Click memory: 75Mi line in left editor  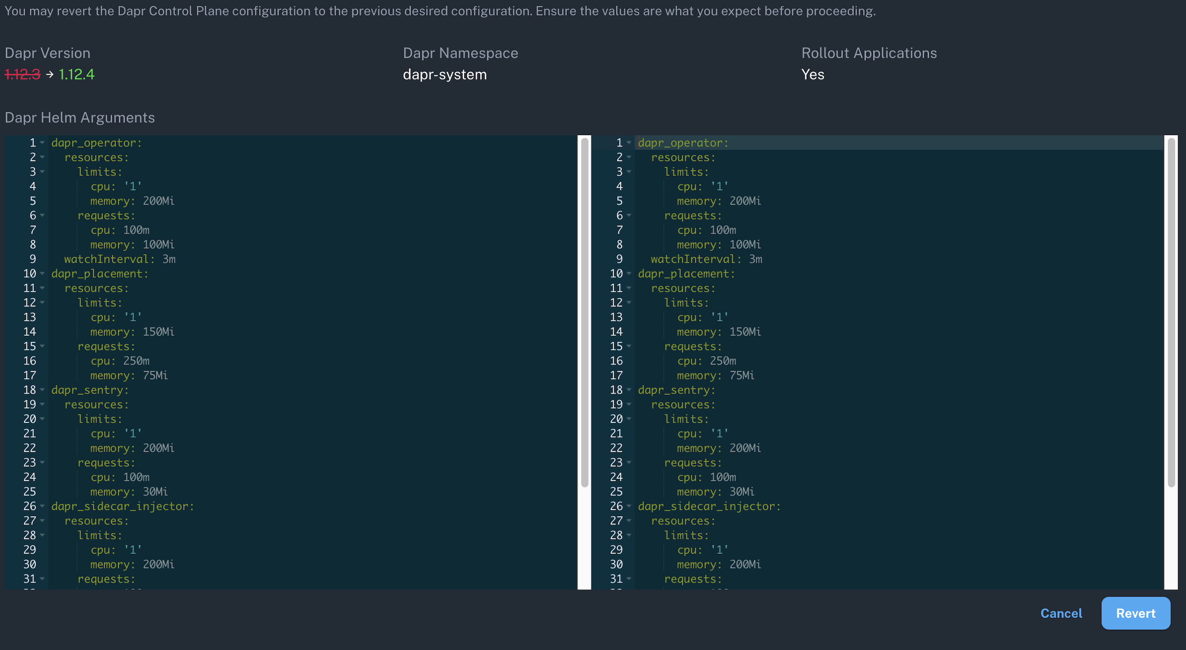pyautogui.click(x=129, y=375)
